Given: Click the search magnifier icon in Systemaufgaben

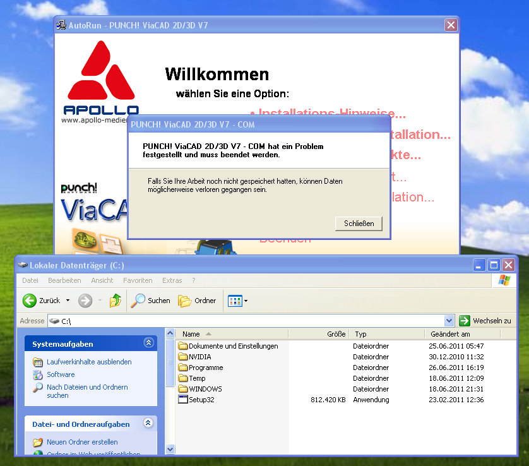Looking at the screenshot, I should click(x=38, y=387).
